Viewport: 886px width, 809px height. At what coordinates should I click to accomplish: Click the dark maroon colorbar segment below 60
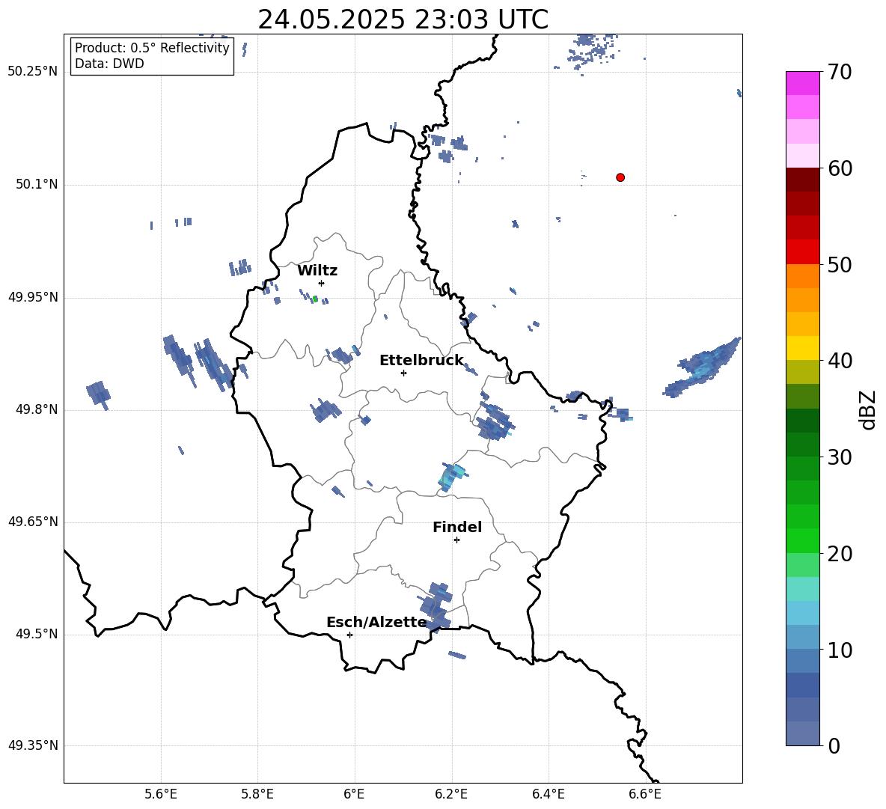[x=803, y=180]
